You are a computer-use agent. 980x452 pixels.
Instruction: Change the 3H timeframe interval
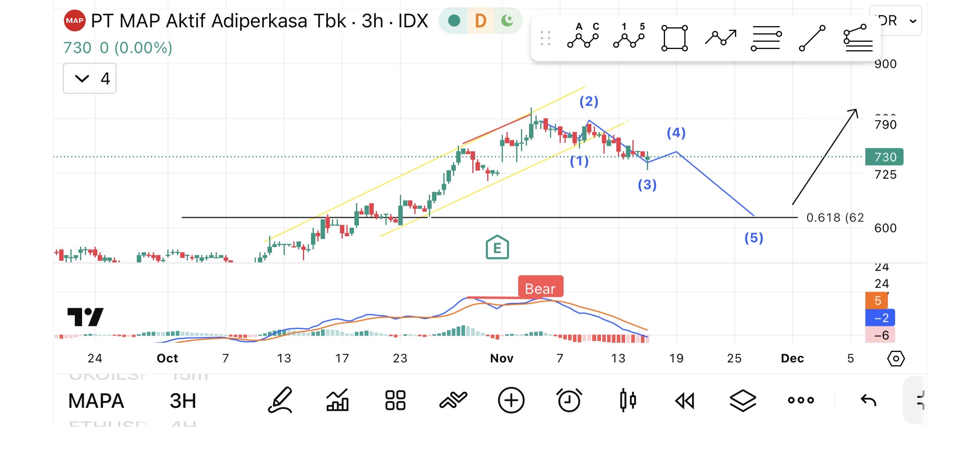coord(183,401)
